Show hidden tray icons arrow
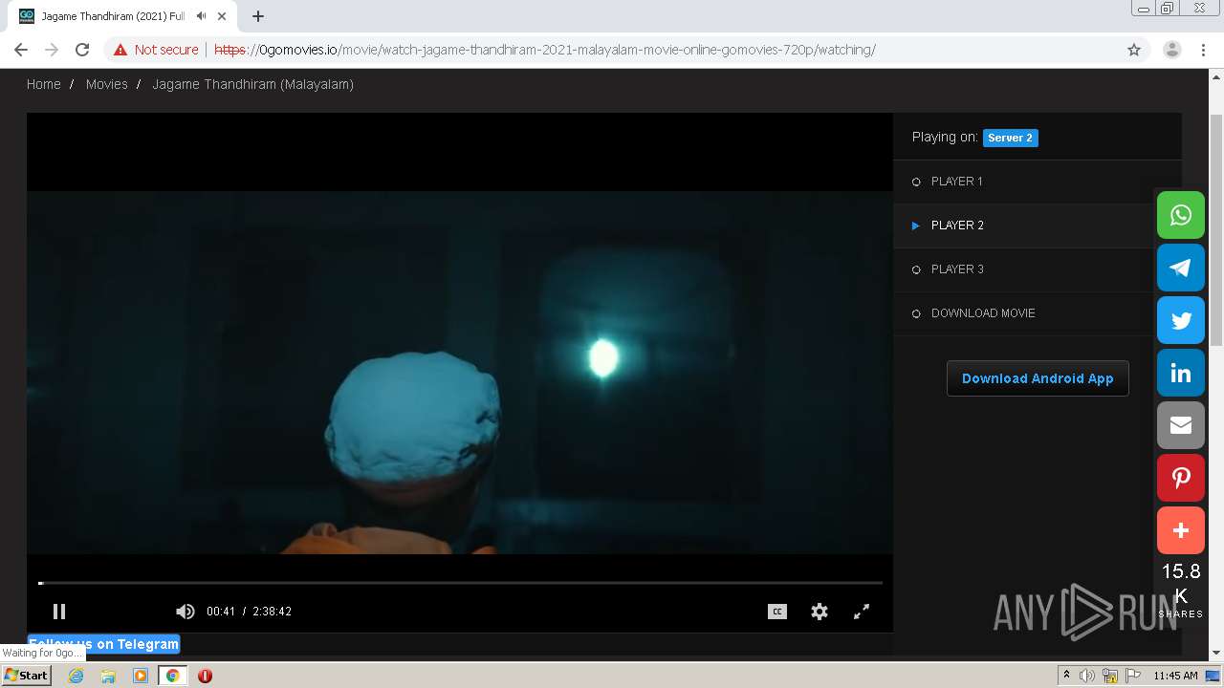Image resolution: width=1224 pixels, height=688 pixels. (x=1066, y=676)
